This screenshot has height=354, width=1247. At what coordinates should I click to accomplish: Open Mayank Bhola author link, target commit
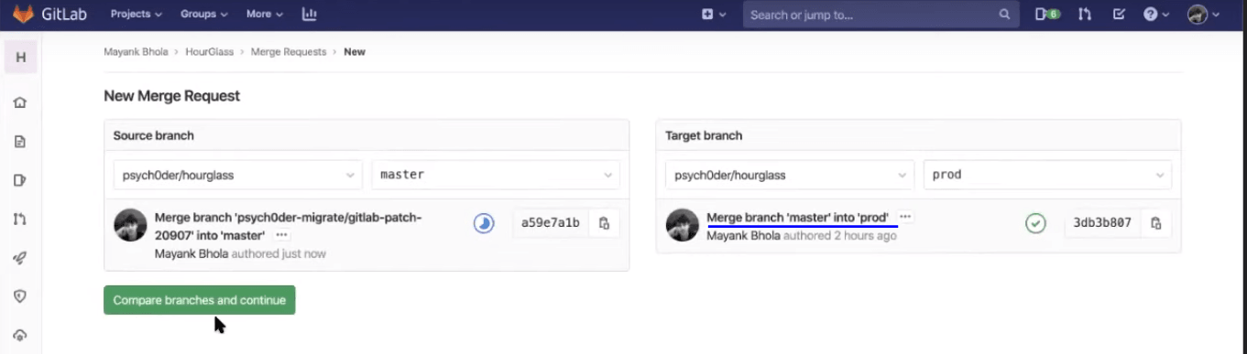pyautogui.click(x=744, y=236)
